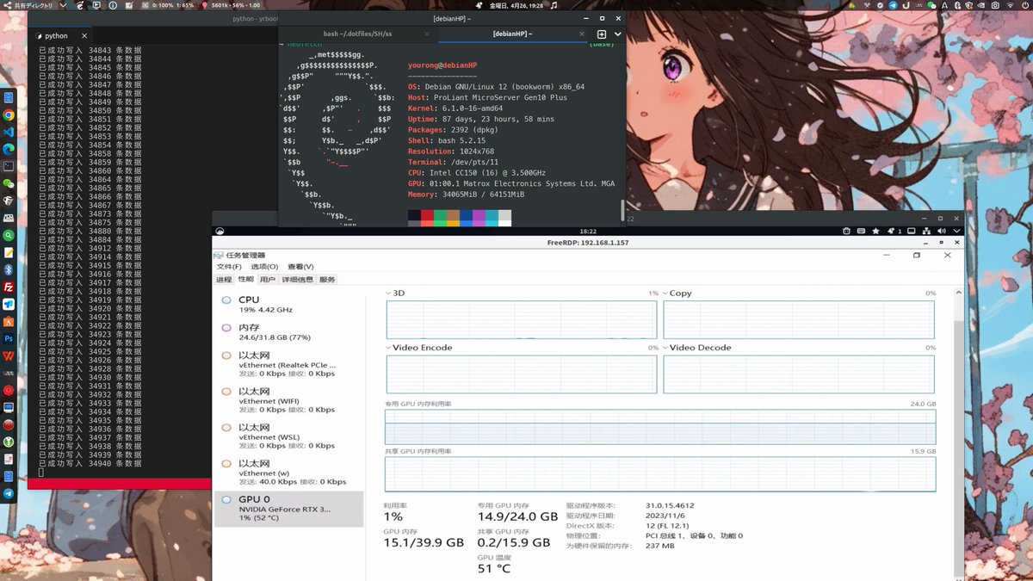Image resolution: width=1033 pixels, height=581 pixels.
Task: Open the 文件(F) menu in Task Manager
Action: point(229,267)
